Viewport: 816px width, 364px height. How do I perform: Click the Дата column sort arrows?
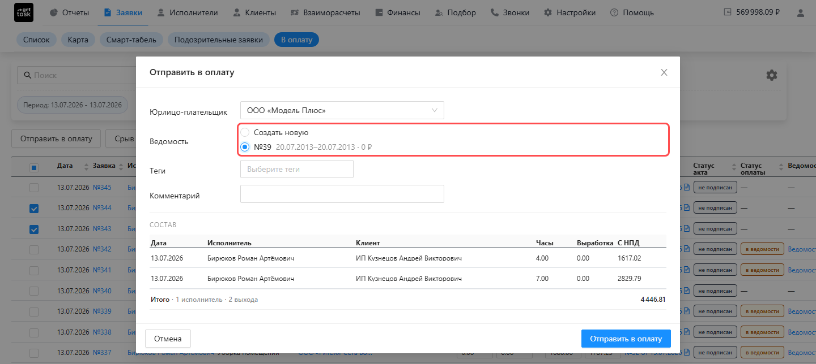87,166
